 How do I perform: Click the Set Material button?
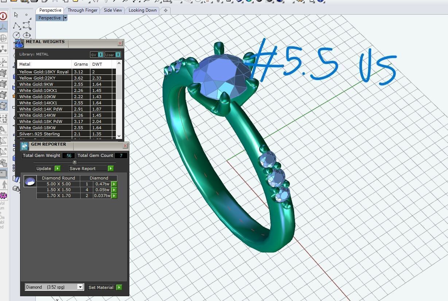coord(101,288)
